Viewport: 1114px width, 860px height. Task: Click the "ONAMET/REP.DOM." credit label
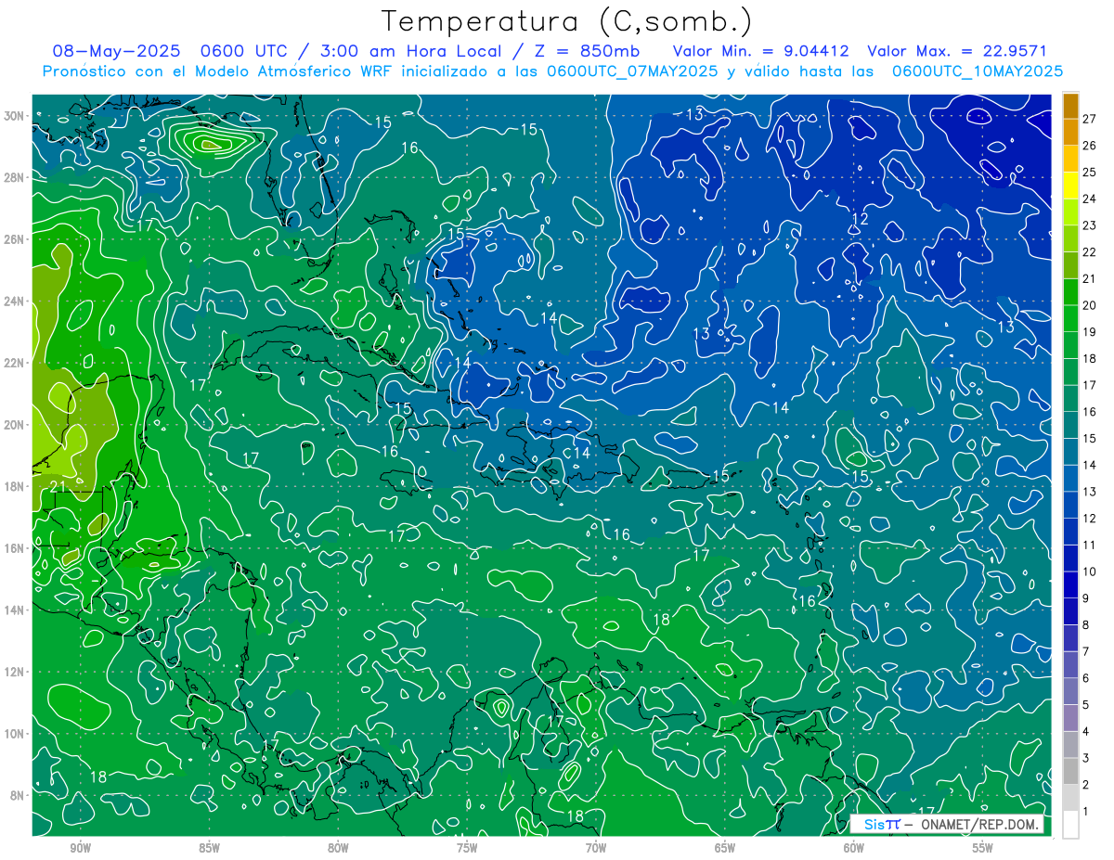tap(979, 825)
